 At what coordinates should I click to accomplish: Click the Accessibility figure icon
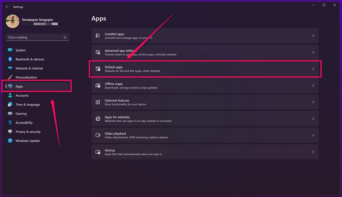(10, 123)
